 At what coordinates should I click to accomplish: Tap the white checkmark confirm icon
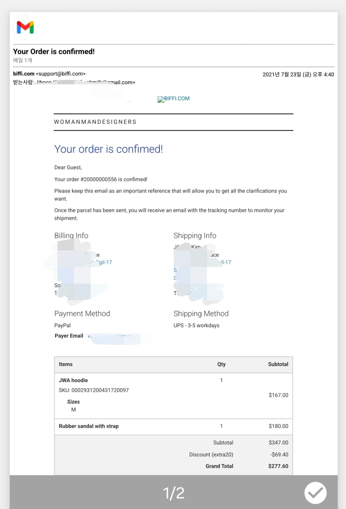tap(315, 493)
